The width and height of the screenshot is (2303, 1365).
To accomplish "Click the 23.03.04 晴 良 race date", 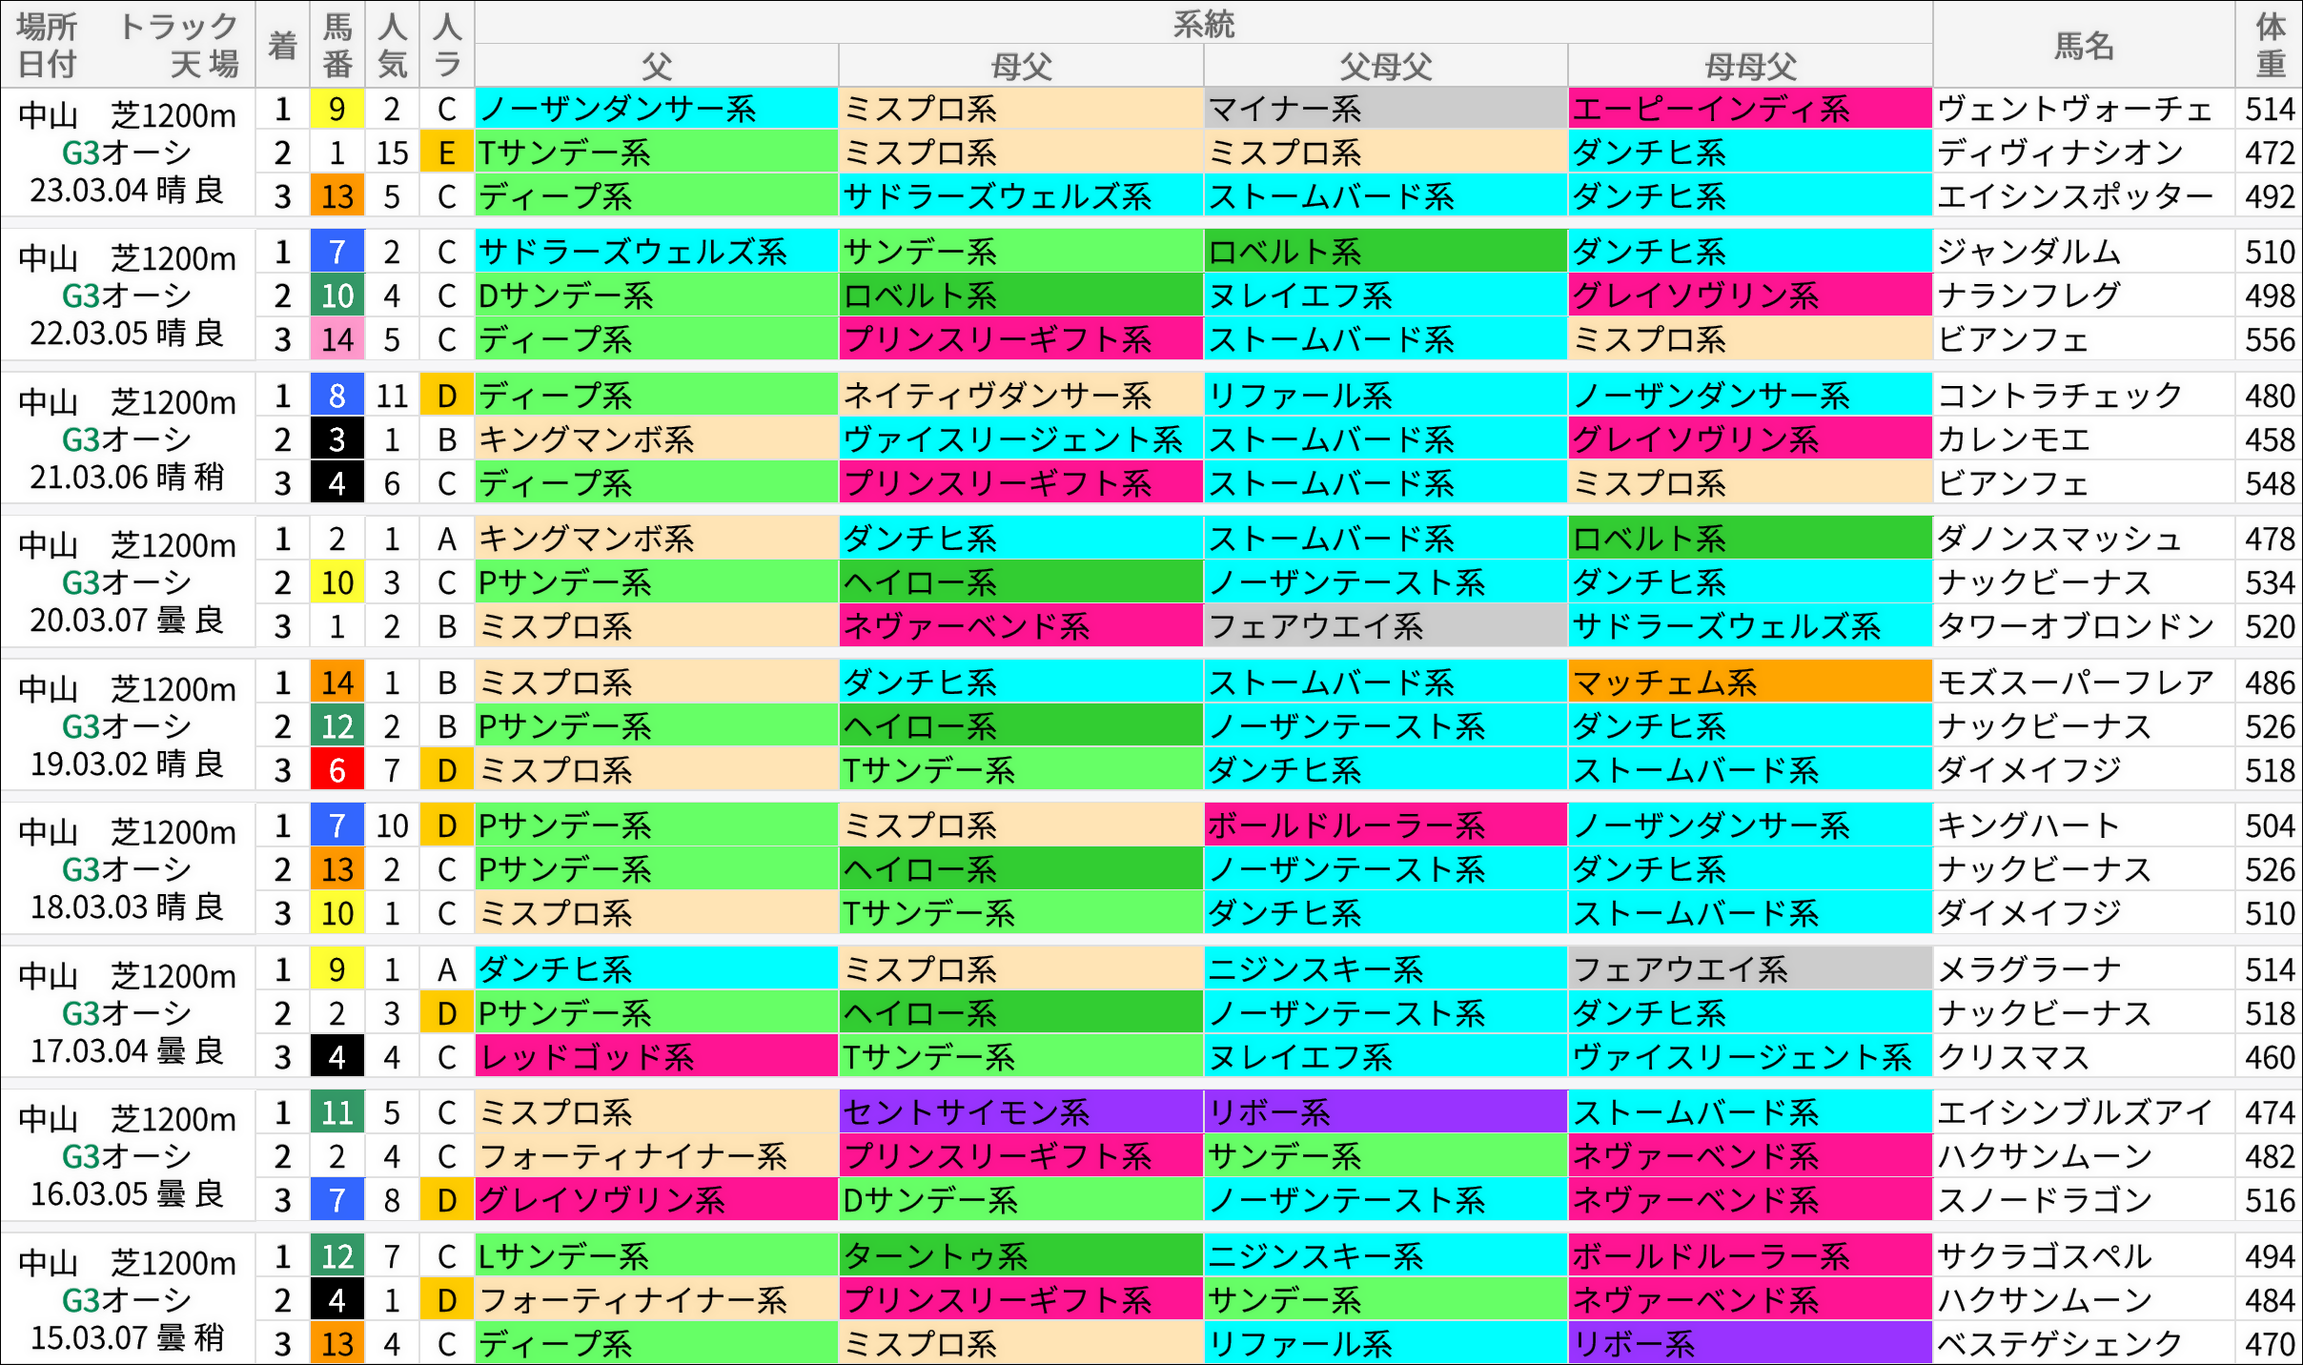I will 127,191.
